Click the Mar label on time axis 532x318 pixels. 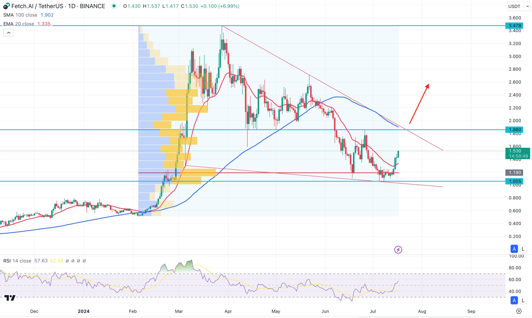179,311
